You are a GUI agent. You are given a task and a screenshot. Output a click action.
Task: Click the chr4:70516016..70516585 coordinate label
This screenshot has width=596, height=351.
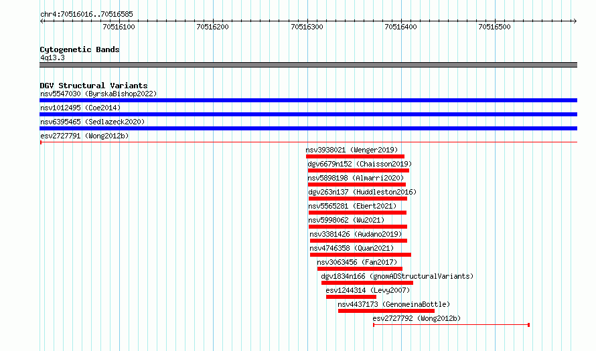coord(86,15)
